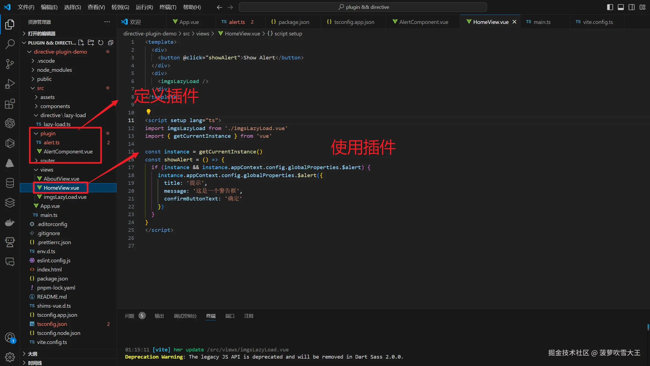Click the command center search box
650x366 pixels.
[363, 7]
